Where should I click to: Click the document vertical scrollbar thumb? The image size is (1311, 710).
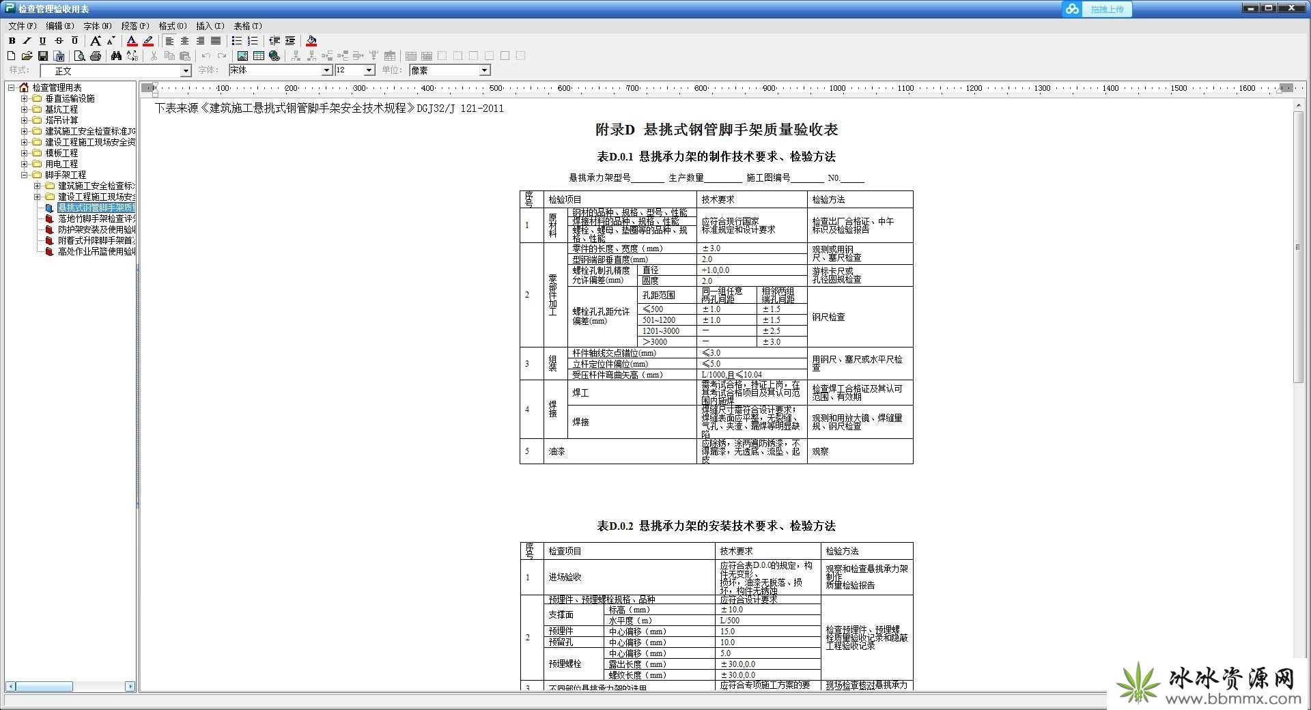(1299, 246)
